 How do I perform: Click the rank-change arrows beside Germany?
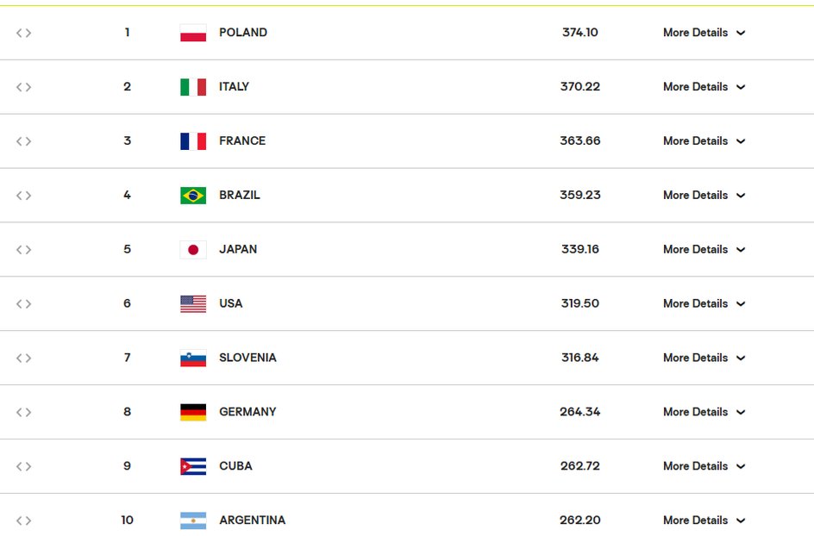(23, 412)
